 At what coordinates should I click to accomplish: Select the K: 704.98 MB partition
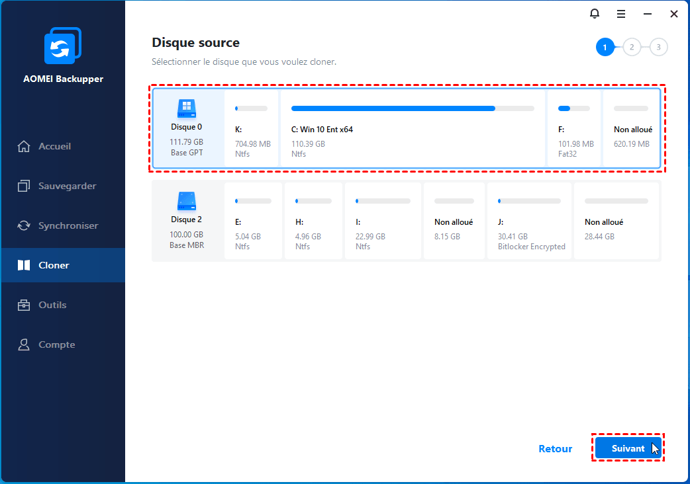click(x=251, y=128)
